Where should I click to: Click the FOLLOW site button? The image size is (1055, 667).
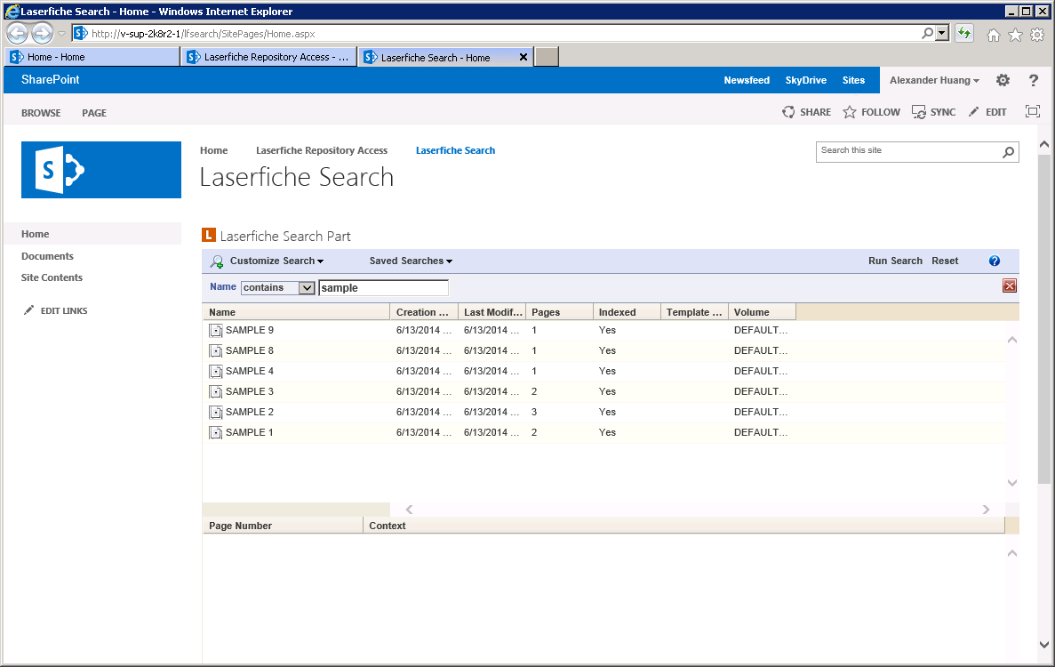(872, 112)
